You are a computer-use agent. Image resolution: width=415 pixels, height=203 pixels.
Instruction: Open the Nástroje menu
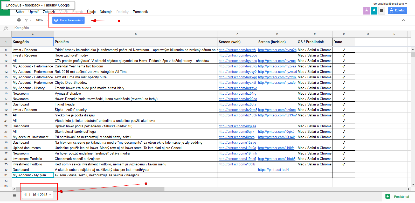(x=106, y=12)
